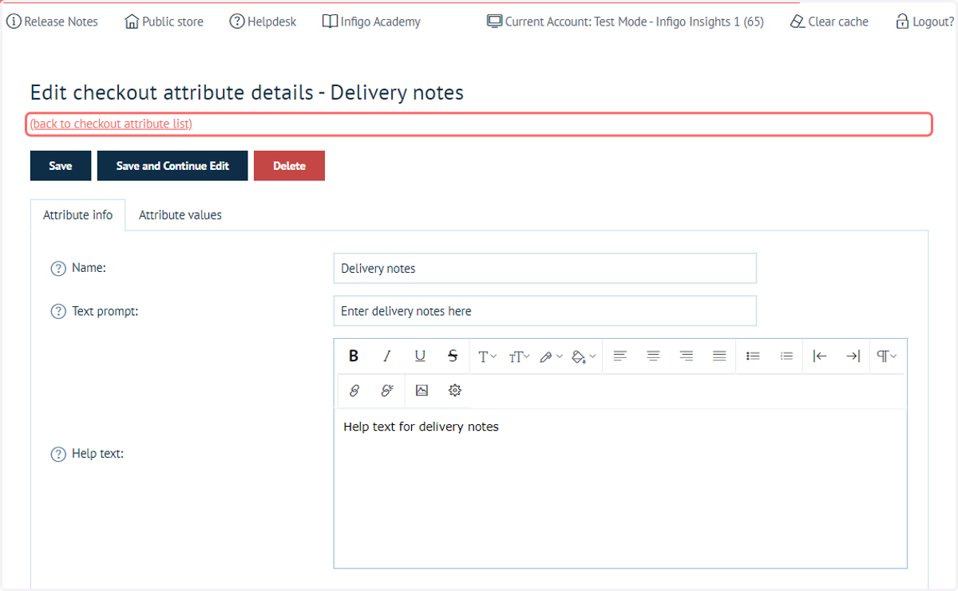Open the editor settings gear

(x=455, y=391)
